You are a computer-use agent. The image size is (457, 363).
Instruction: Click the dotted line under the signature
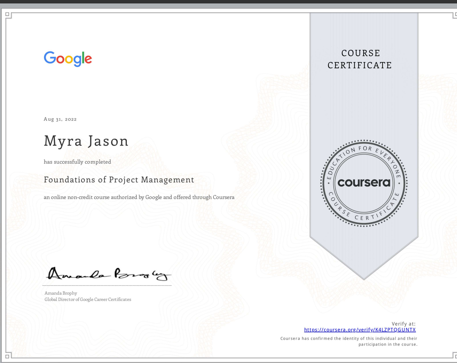coord(107,285)
